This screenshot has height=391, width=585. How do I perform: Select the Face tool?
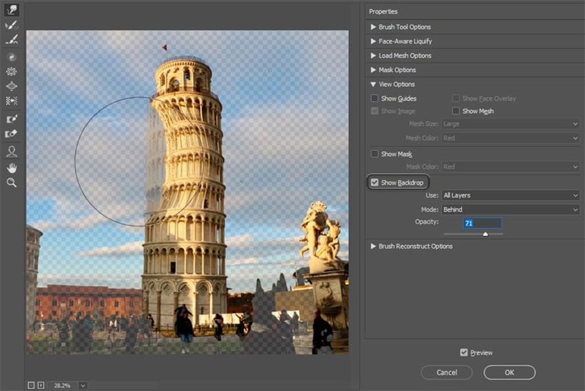click(x=11, y=152)
